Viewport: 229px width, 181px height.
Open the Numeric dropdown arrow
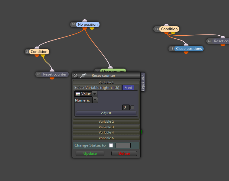(x=95, y=100)
